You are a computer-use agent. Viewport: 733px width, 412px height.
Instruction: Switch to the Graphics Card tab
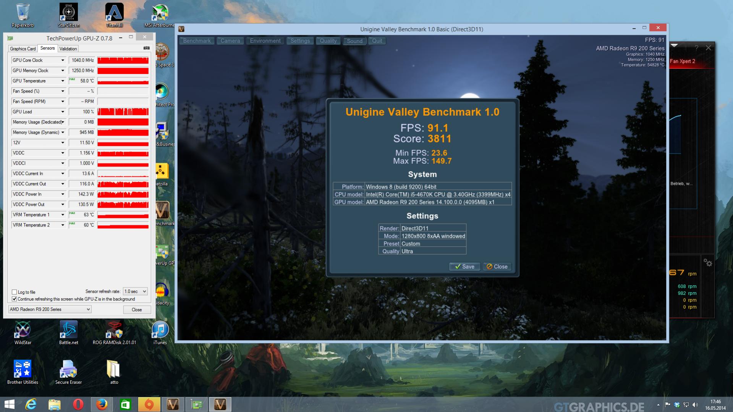point(23,49)
